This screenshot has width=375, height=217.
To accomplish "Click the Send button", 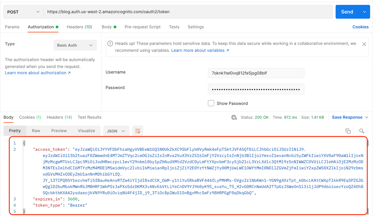I will point(347,12).
